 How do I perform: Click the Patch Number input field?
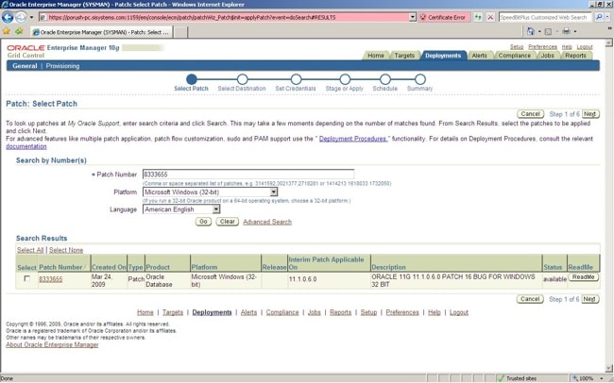click(248, 175)
